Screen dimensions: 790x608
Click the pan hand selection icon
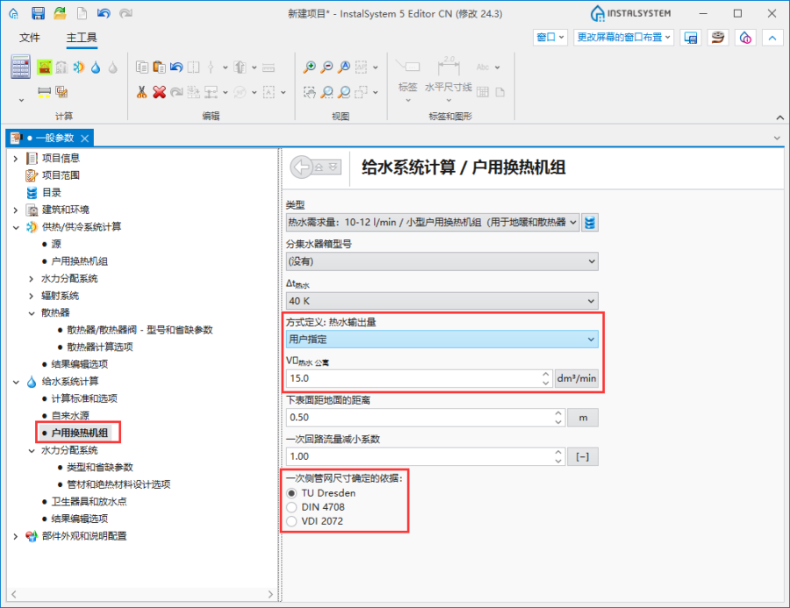click(x=309, y=91)
